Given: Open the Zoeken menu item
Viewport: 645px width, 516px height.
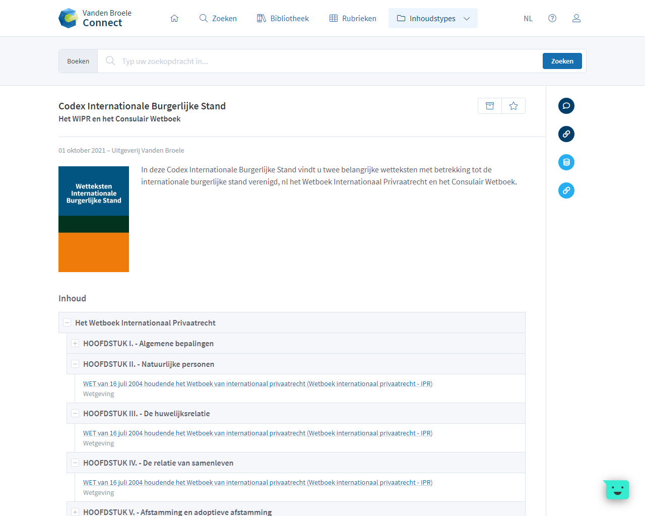Looking at the screenshot, I should pos(218,18).
